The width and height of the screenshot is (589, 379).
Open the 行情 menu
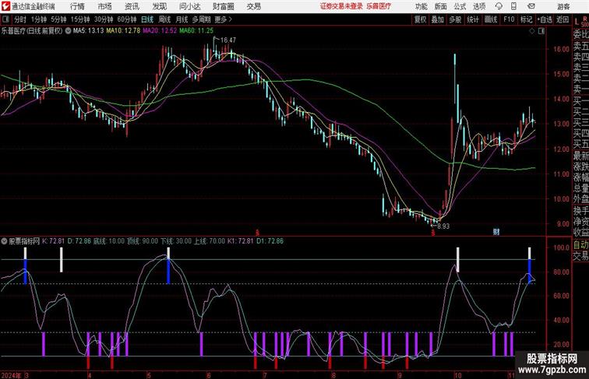click(x=78, y=6)
